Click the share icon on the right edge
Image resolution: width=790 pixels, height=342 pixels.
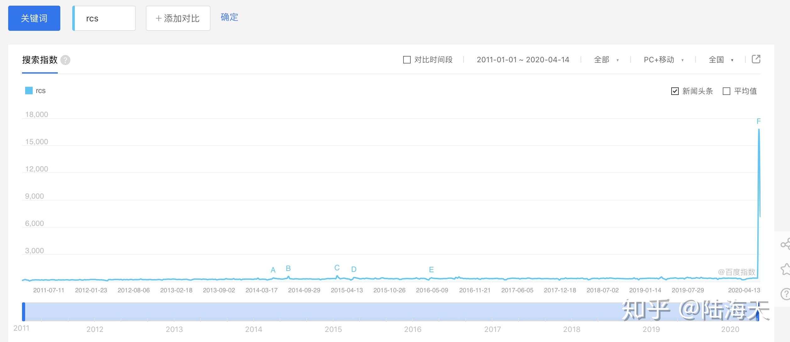pyautogui.click(x=787, y=243)
